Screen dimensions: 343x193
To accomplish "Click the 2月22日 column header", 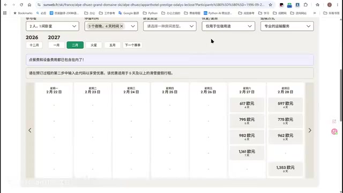I will point(54,91).
